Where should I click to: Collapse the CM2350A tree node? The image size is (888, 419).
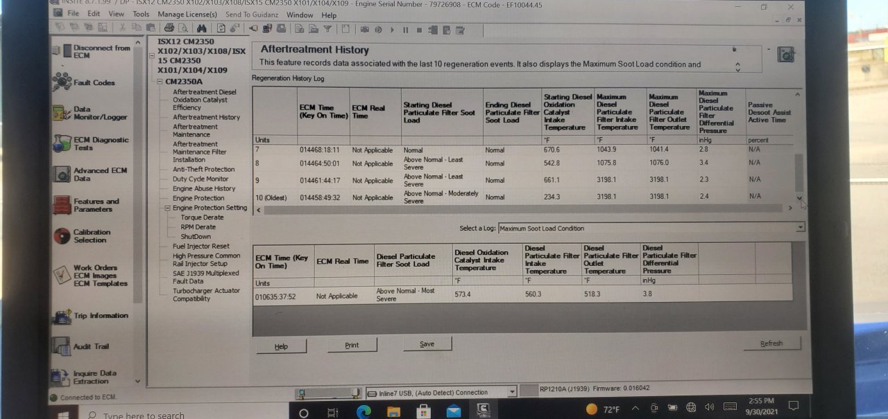tap(160, 82)
